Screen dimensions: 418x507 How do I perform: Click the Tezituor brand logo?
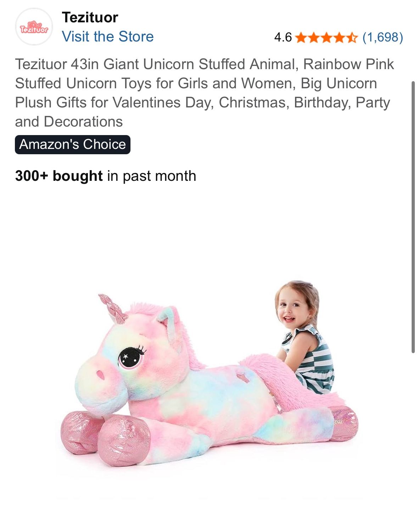[x=34, y=27]
